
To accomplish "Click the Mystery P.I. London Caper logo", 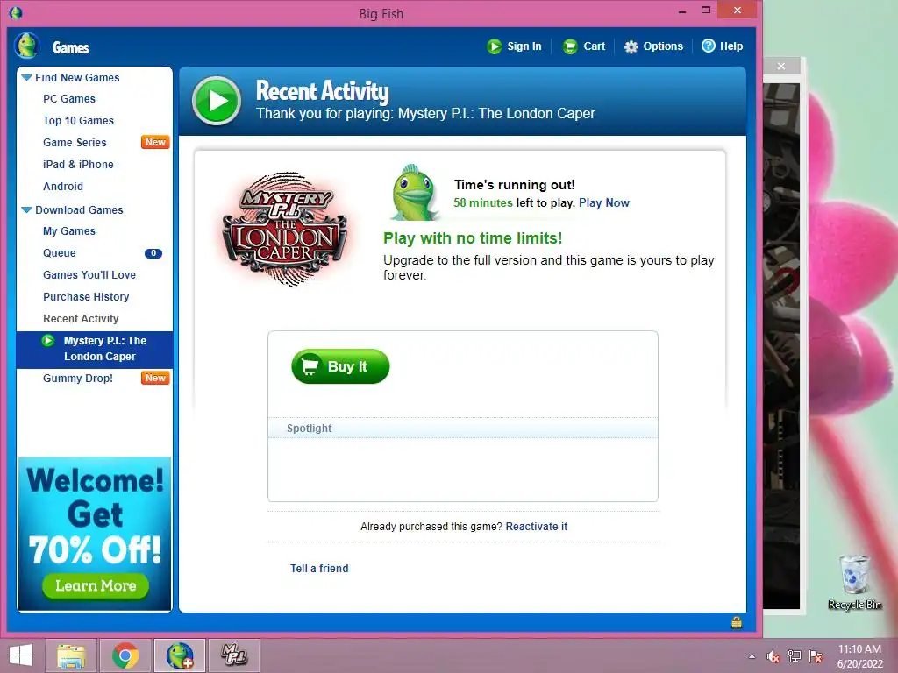I will tap(285, 229).
